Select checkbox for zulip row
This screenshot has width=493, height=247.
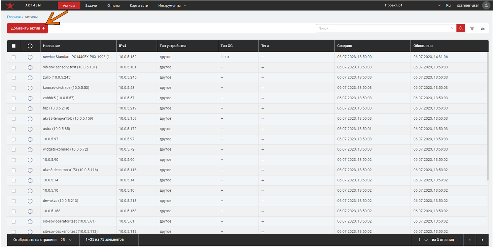coord(14,77)
